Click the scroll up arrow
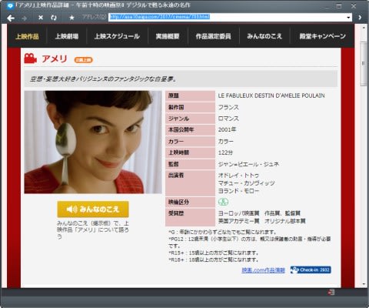This screenshot has width=369, height=308. pyautogui.click(x=364, y=27)
